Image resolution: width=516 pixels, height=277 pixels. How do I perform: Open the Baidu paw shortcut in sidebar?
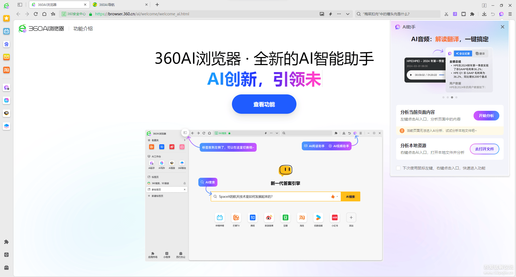coord(6,44)
